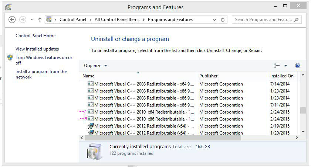
Task: Maximize the Programs and Features window
Action: pyautogui.click(x=285, y=6)
